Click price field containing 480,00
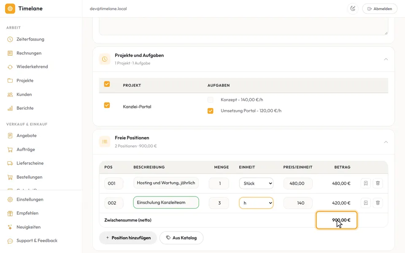Image resolution: width=405 pixels, height=253 pixels. coord(298,183)
